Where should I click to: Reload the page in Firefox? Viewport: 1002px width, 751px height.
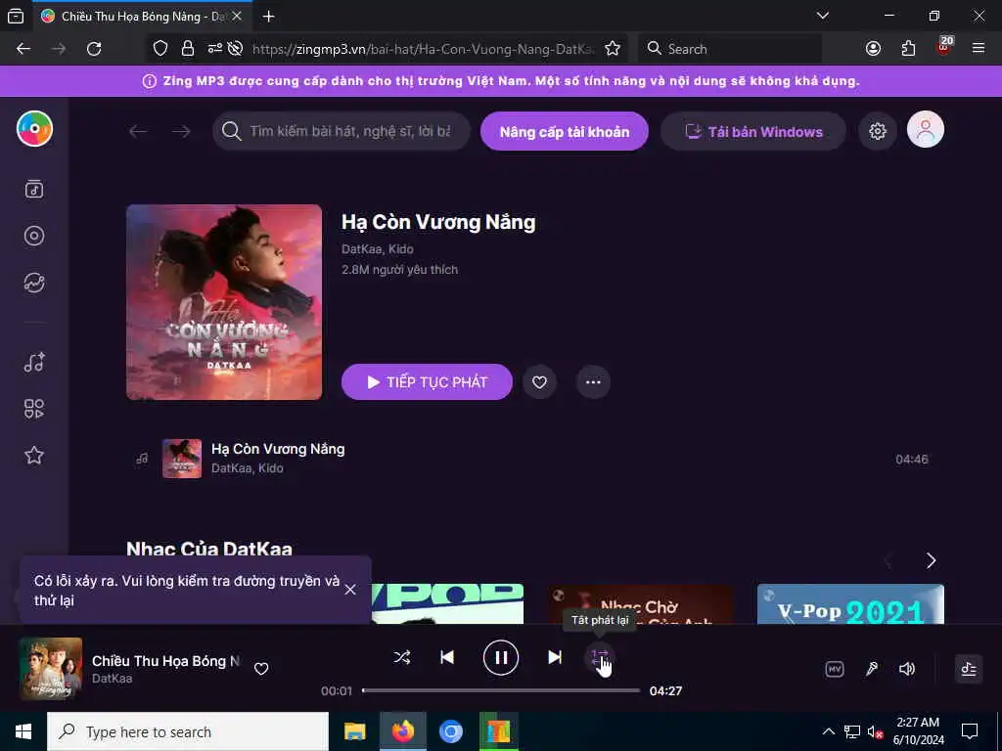(94, 49)
